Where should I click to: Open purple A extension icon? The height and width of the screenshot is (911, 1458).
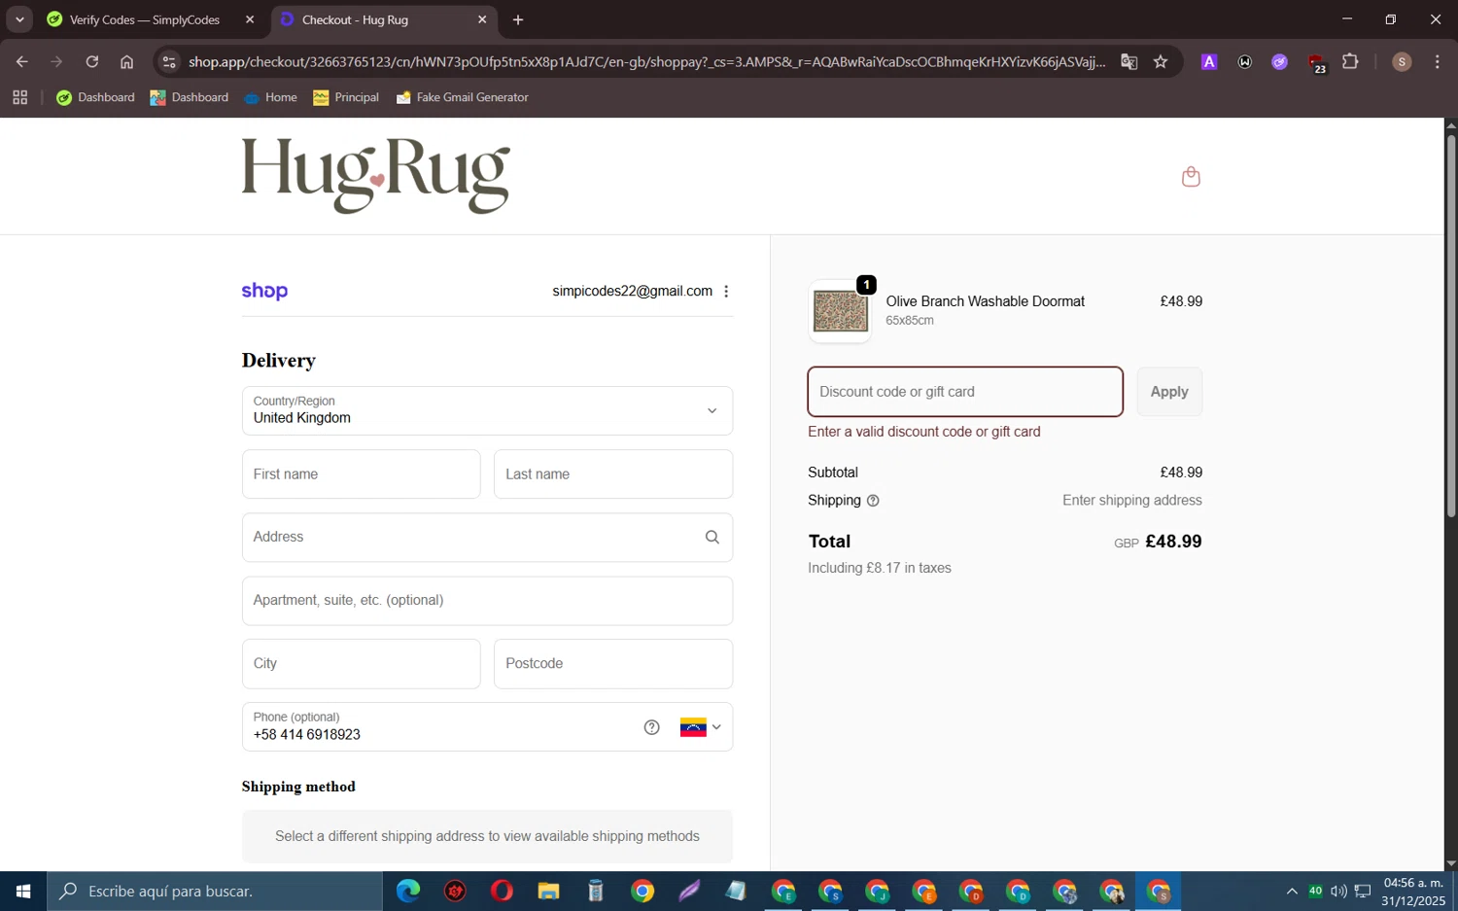pos(1209,61)
